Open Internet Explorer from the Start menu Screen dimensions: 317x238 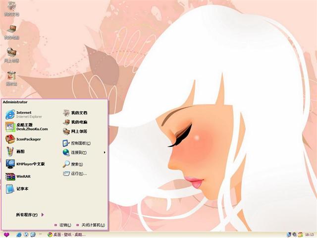[25, 114]
